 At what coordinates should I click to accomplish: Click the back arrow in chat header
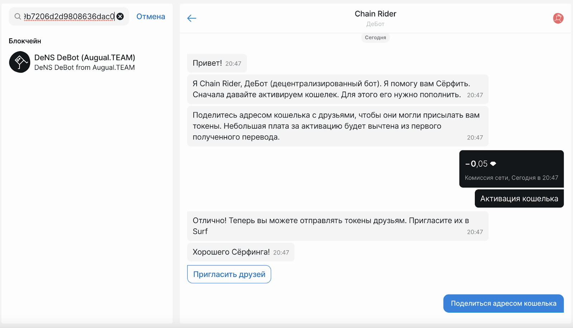click(x=192, y=18)
